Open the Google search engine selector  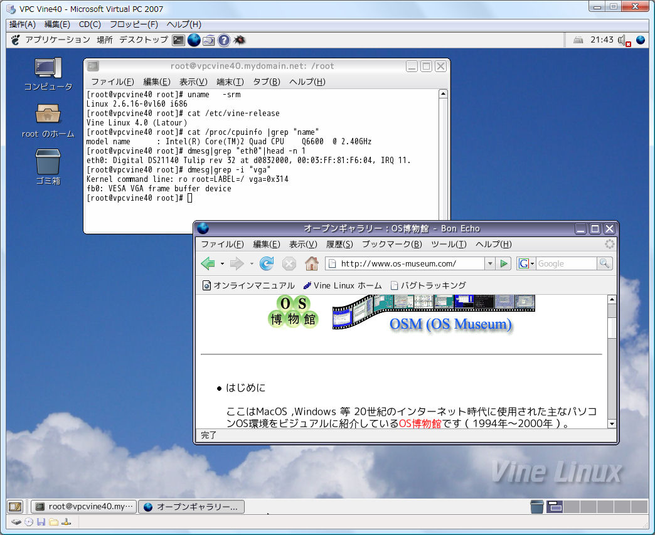526,263
